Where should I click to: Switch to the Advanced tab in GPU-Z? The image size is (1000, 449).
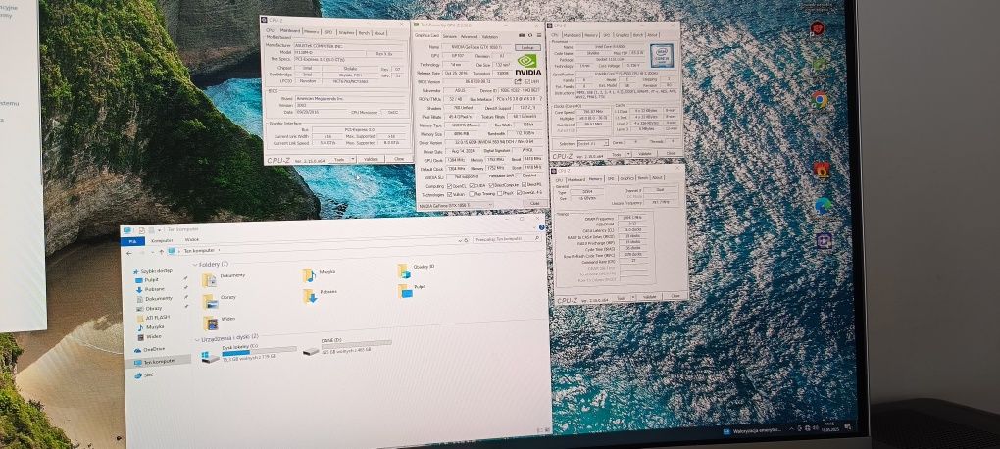coord(469,37)
